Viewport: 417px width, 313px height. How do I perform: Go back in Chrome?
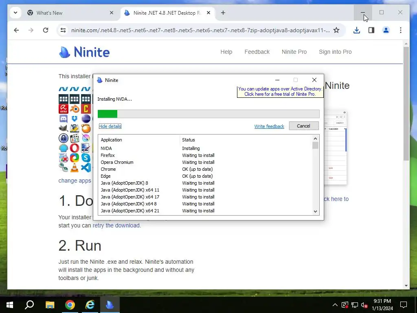[x=16, y=30]
